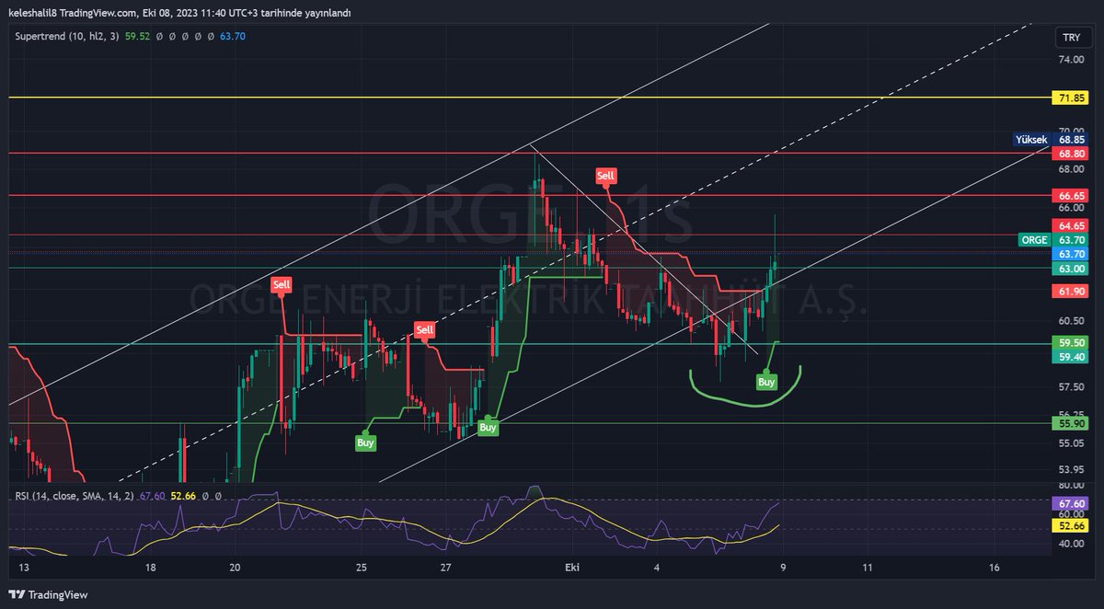Click the Buy marker next to date 27
Image resolution: width=1104 pixels, height=609 pixels.
click(x=488, y=427)
